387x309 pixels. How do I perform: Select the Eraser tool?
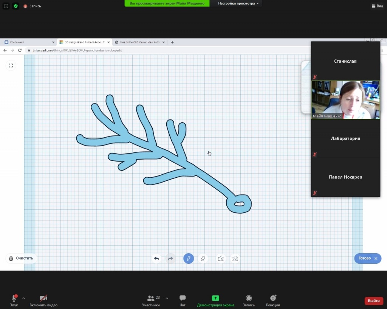click(203, 258)
